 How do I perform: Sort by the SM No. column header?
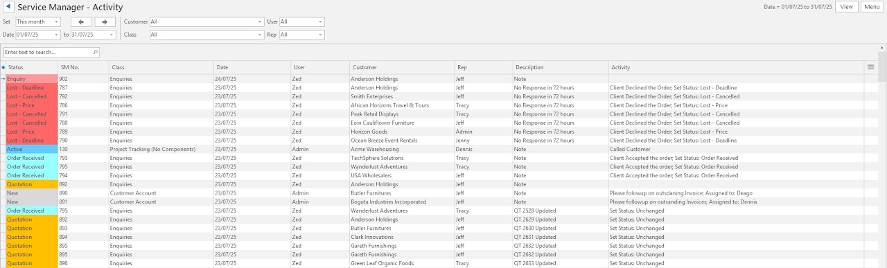click(x=84, y=67)
